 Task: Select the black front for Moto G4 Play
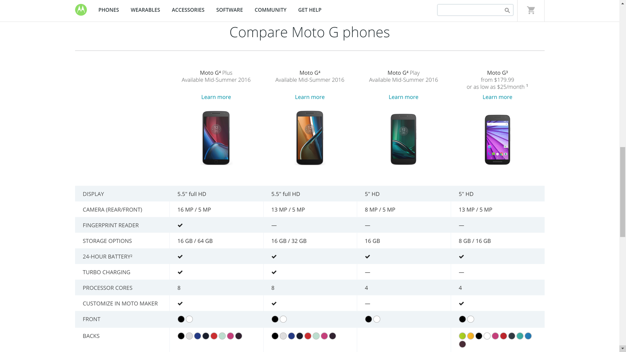(x=368, y=319)
